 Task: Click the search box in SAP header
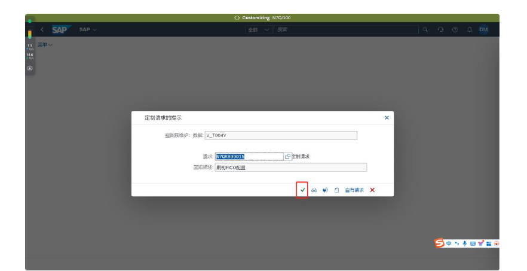tap(345, 29)
